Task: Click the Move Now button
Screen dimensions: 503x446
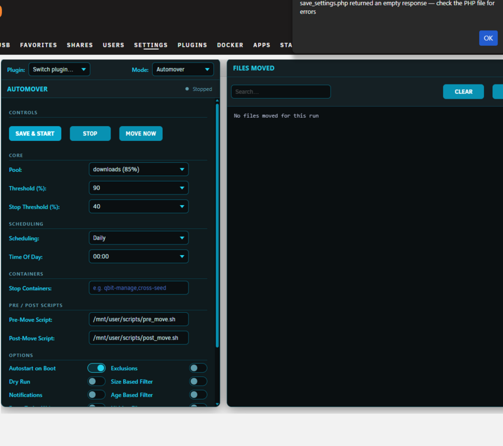Action: pyautogui.click(x=141, y=133)
